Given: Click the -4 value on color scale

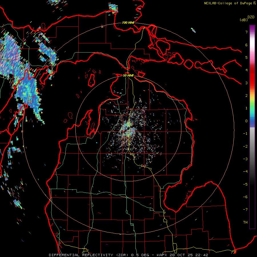Looking at the screenshot, I should (x=245, y=172).
